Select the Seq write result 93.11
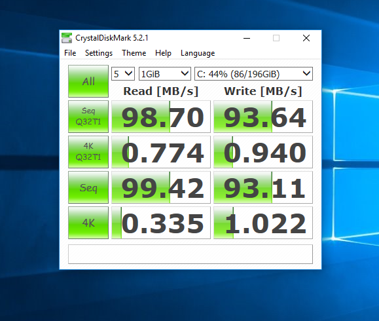Image resolution: width=379 pixels, height=321 pixels. (263, 187)
